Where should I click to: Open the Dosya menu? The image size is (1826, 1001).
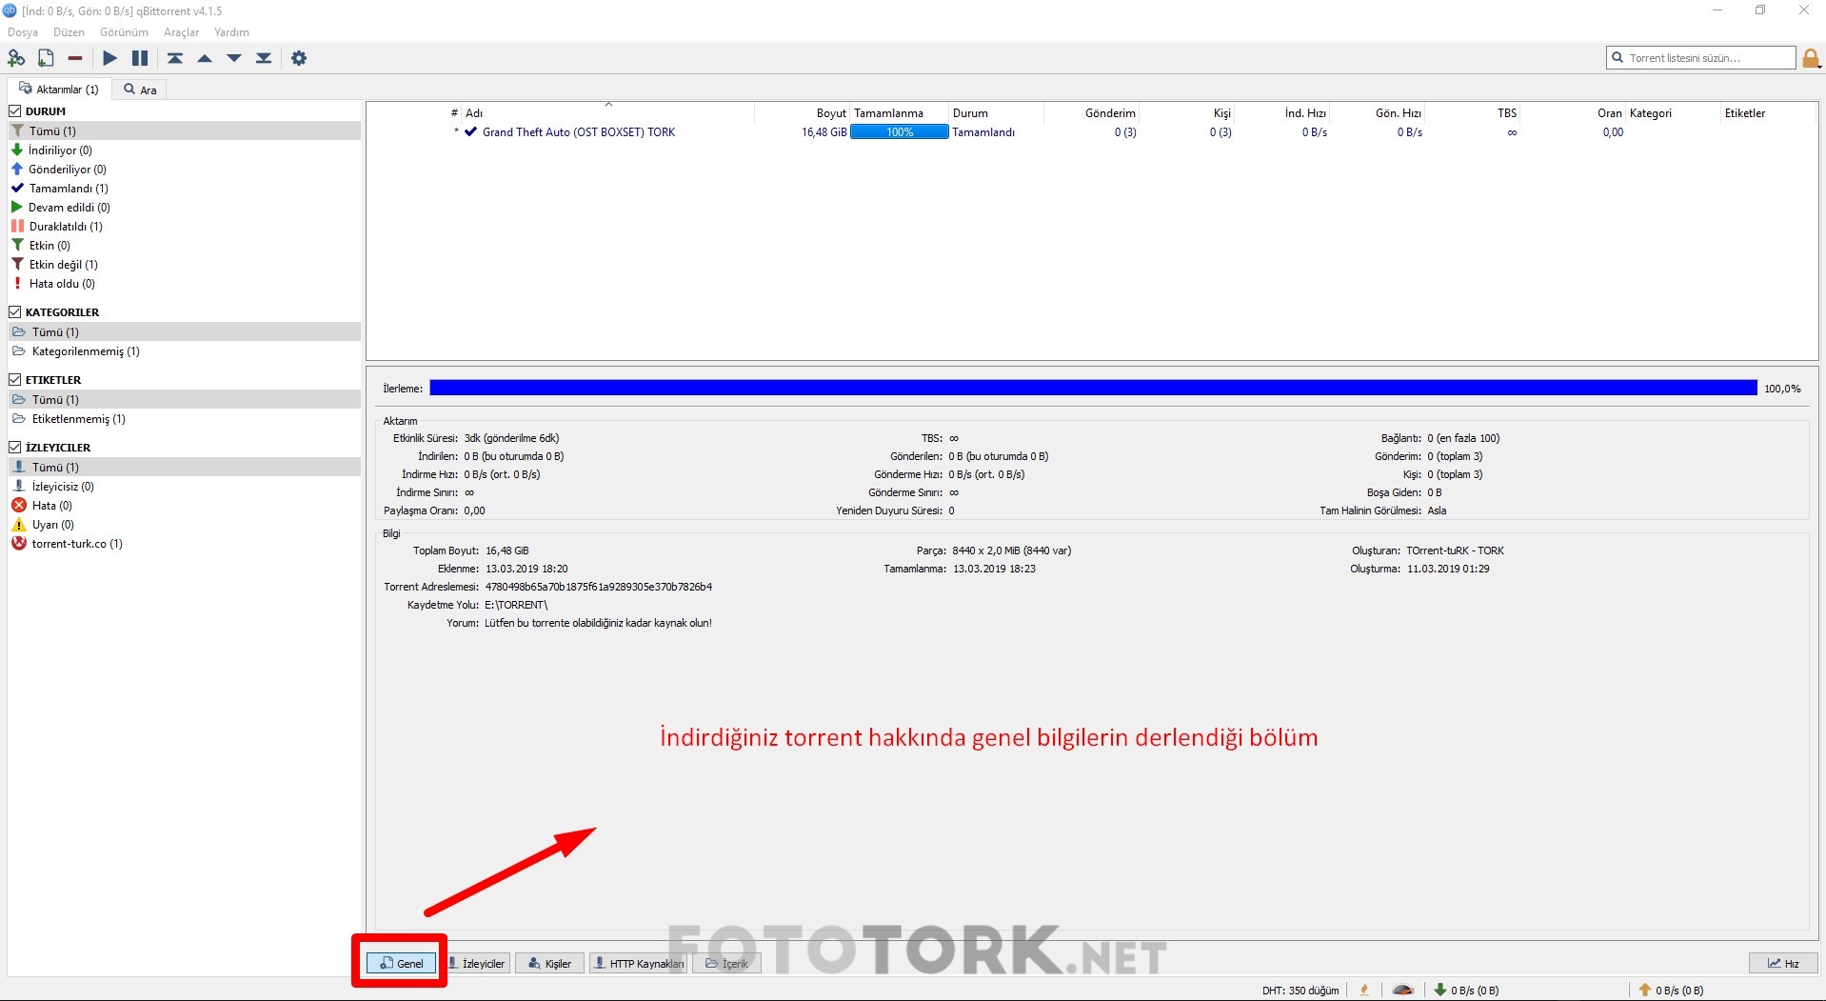click(x=23, y=32)
